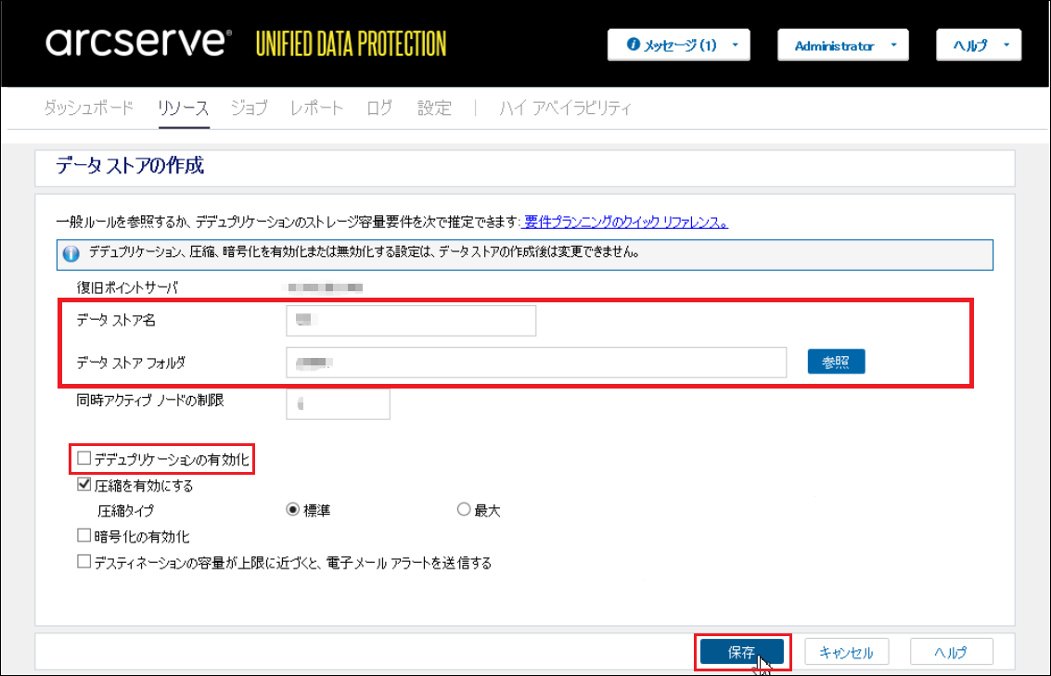
Task: Open the ヘルプ dropdown in header
Action: (978, 45)
